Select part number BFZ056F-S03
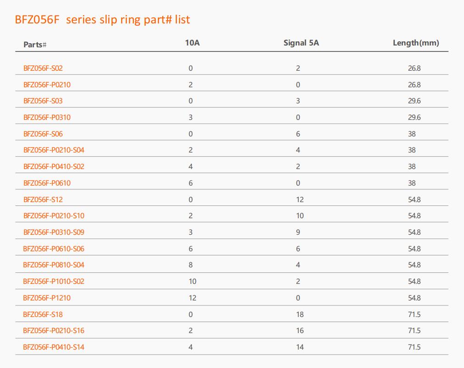Viewport: 464px width, 368px height. [43, 101]
